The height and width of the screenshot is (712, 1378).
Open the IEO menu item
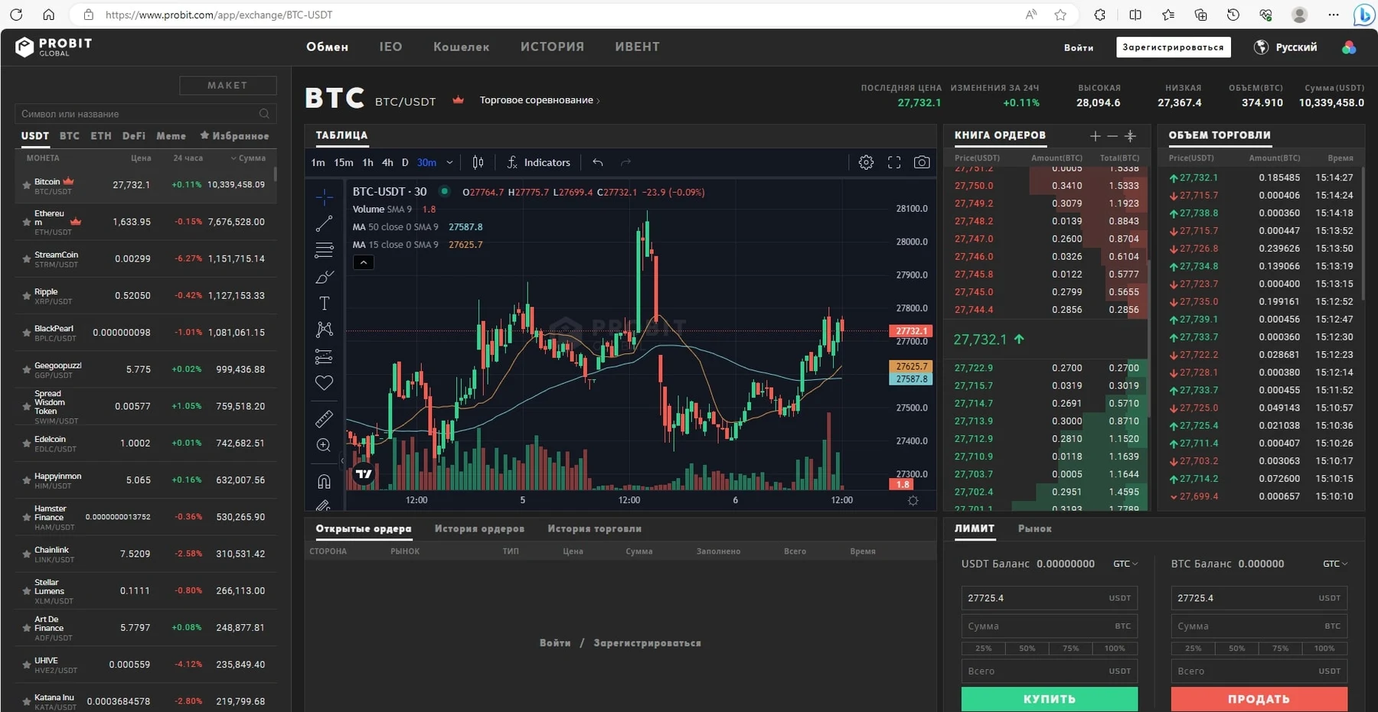pos(390,47)
